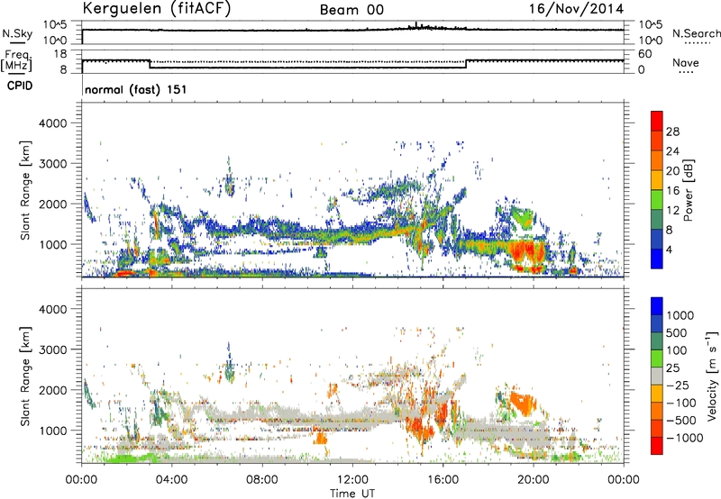The width and height of the screenshot is (721, 499).
Task: Click "Slant Range [km]" on the velocity panel
Action: (25, 377)
